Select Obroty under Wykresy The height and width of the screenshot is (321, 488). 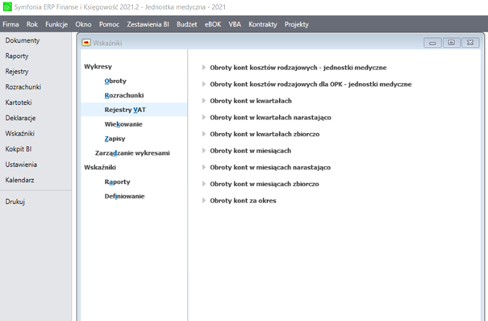coord(115,81)
